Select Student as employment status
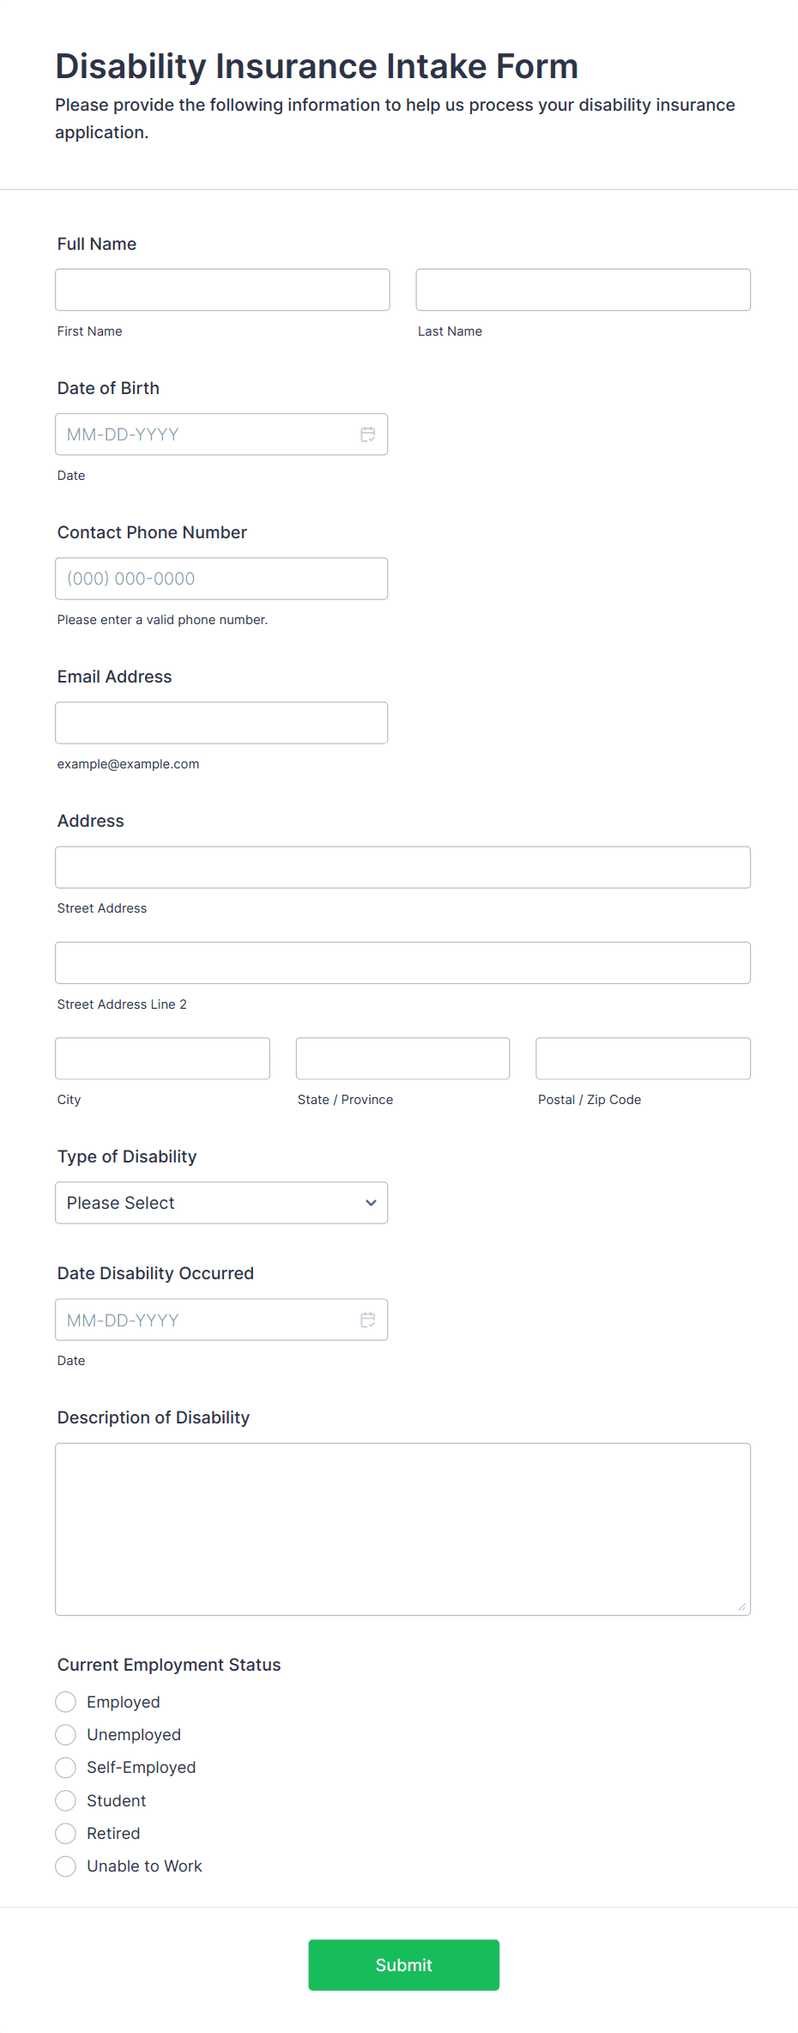The height and width of the screenshot is (2033, 798). tap(65, 1800)
